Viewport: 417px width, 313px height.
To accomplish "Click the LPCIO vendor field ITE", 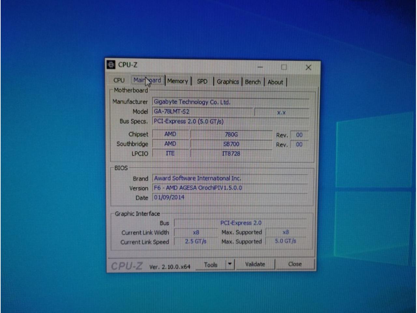I will (170, 153).
